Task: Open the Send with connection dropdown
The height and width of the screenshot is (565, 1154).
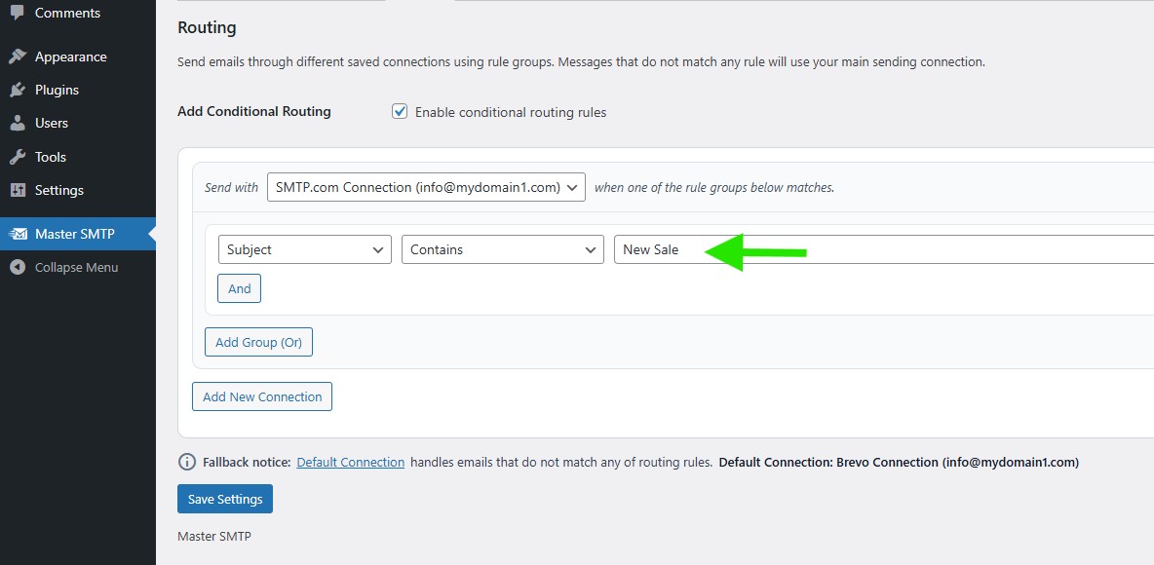Action: (426, 187)
